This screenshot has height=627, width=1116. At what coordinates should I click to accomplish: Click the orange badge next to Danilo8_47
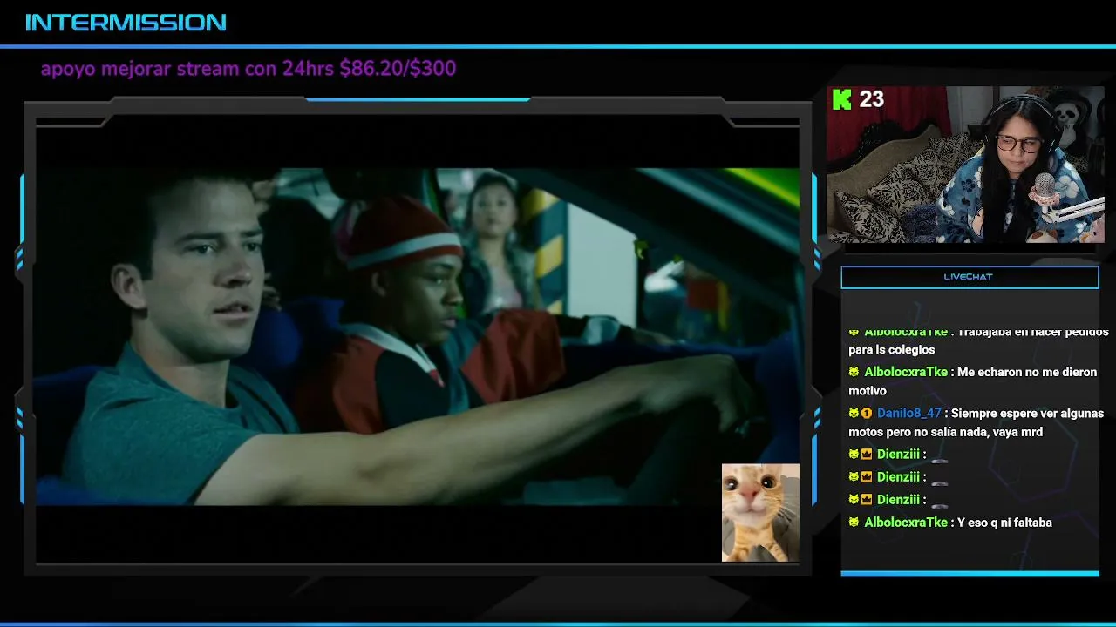tap(867, 414)
